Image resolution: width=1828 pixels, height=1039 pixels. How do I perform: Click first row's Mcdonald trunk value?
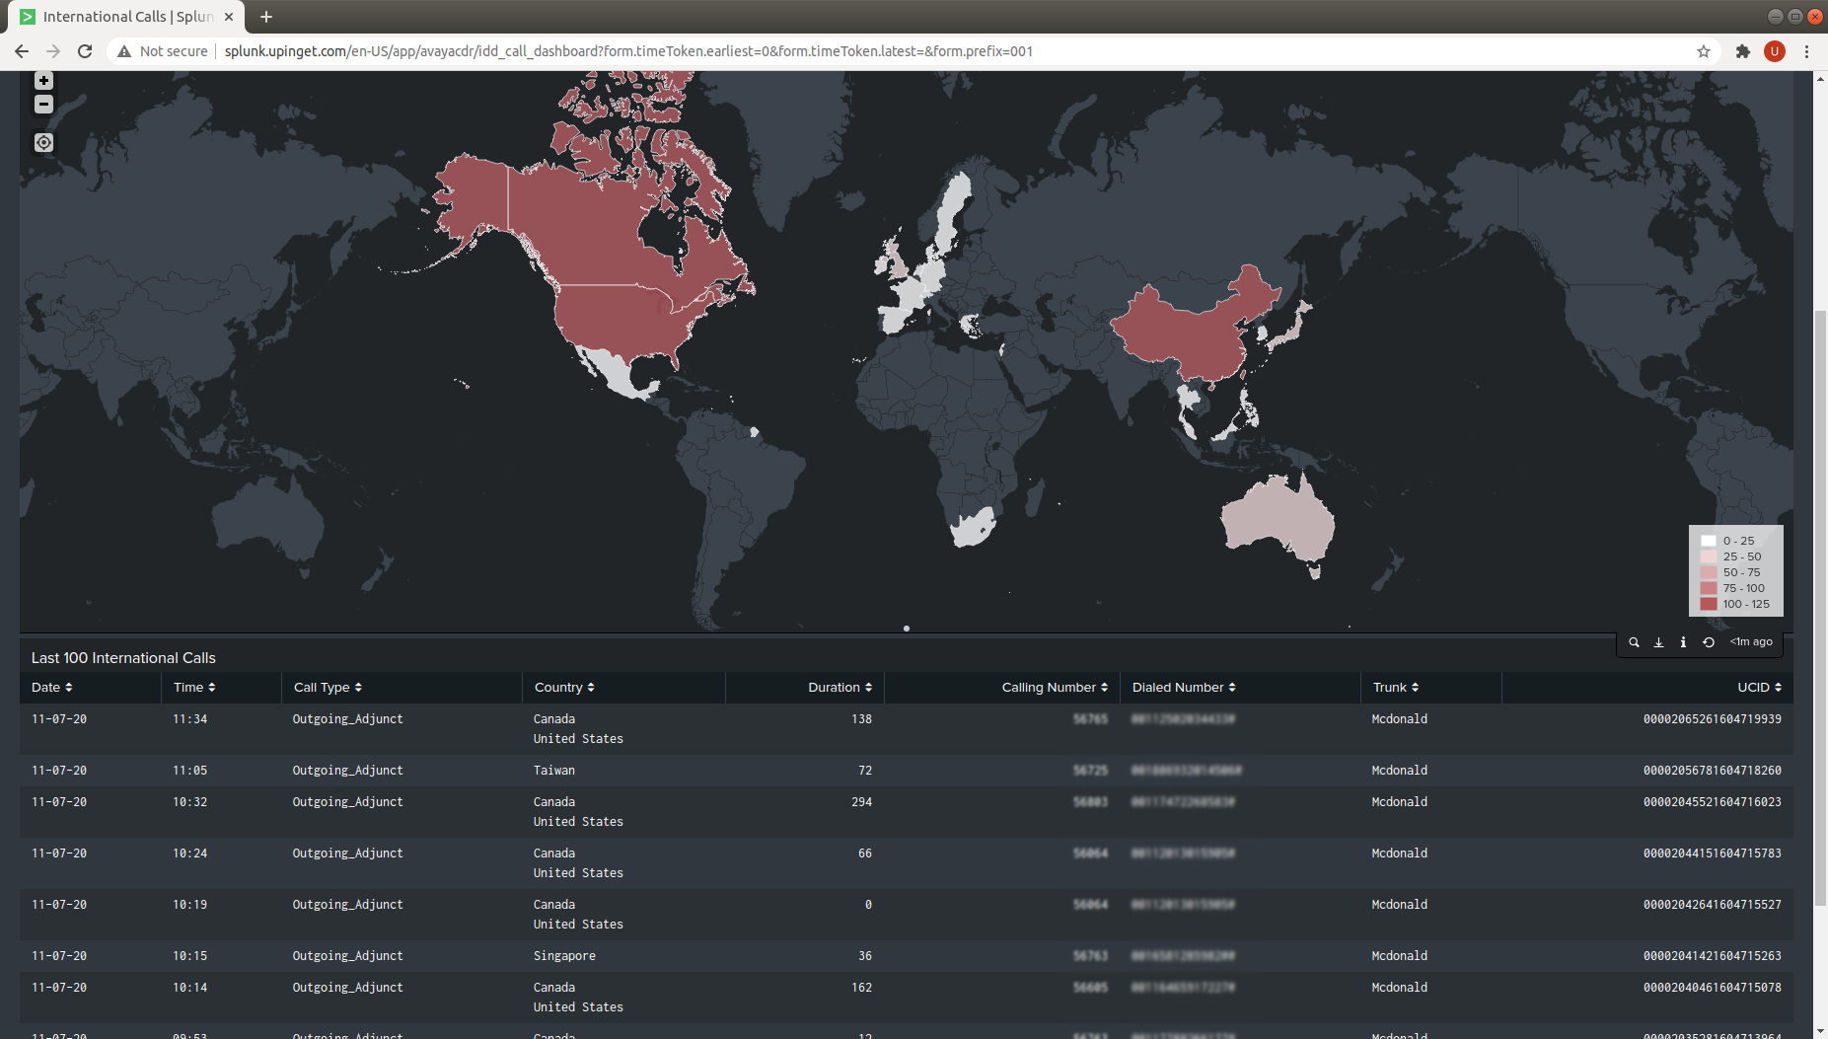pyautogui.click(x=1399, y=719)
